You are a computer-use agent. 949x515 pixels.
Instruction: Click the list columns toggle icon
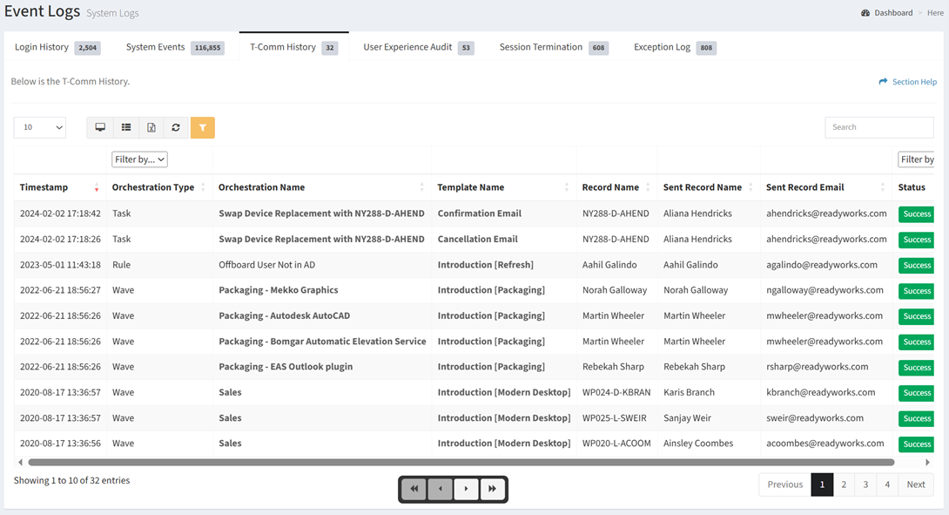click(126, 127)
